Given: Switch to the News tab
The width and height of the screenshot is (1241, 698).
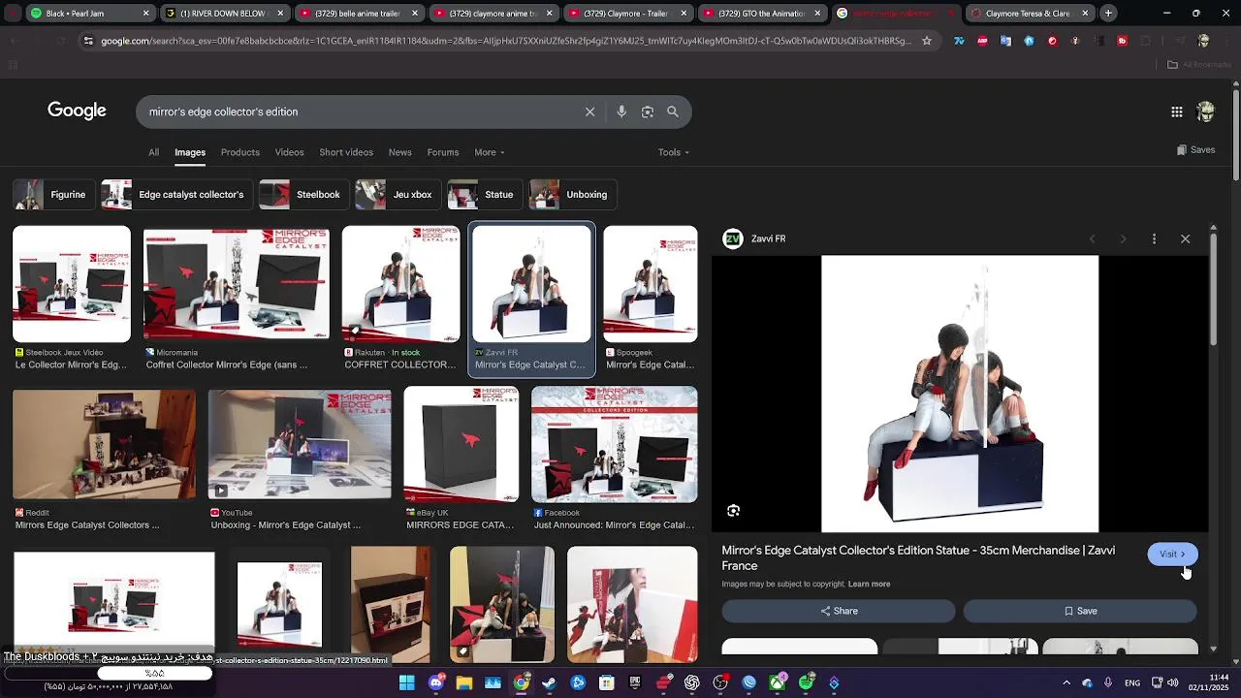Looking at the screenshot, I should (x=400, y=152).
